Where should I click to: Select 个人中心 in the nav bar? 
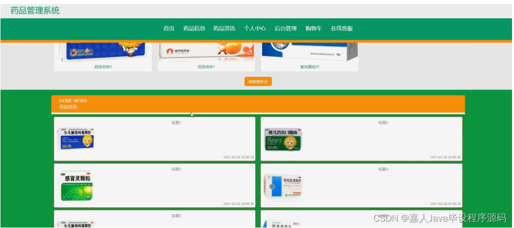[255, 29]
